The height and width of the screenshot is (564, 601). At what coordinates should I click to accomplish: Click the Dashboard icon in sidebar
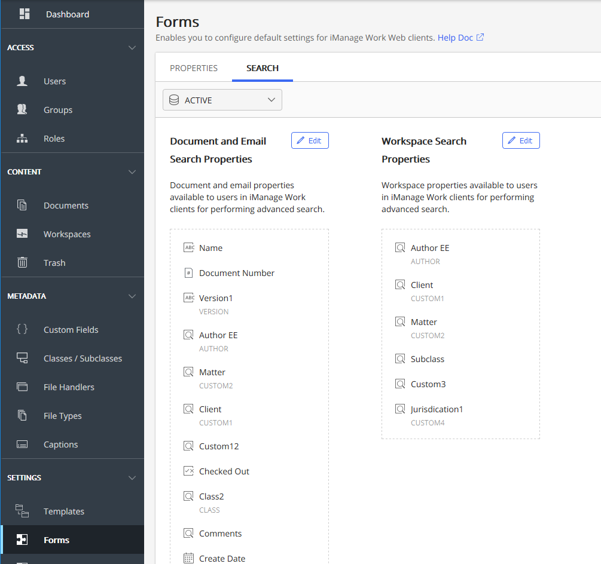click(x=25, y=14)
